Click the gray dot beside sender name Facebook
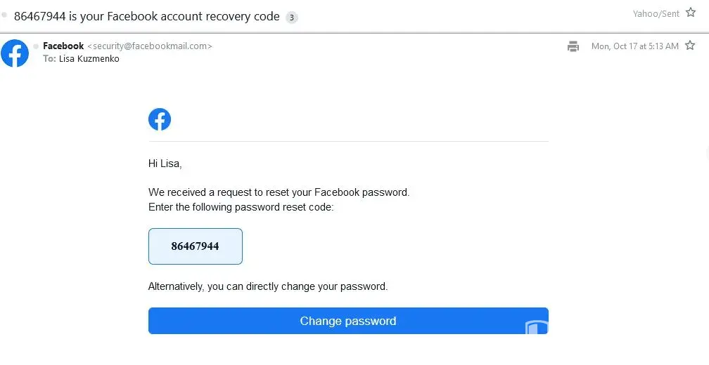This screenshot has width=709, height=365. point(37,46)
